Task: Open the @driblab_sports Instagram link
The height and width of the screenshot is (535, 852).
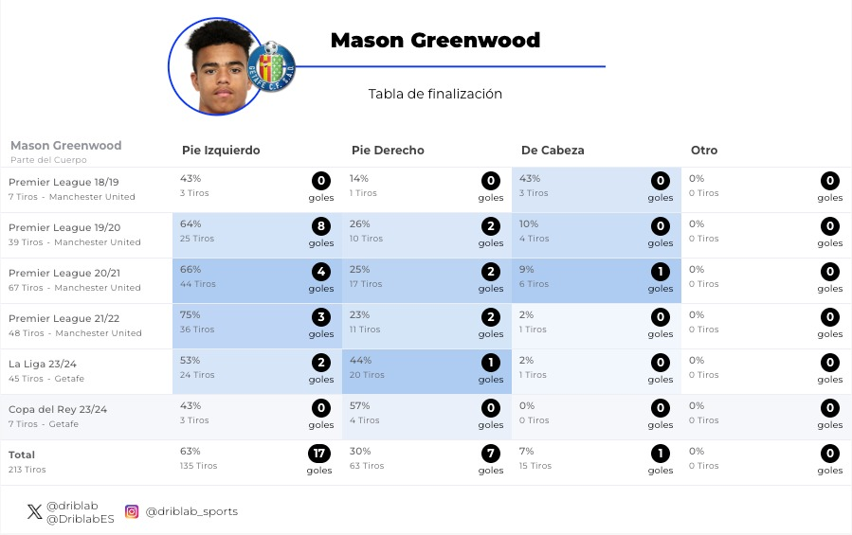Action: (x=191, y=512)
